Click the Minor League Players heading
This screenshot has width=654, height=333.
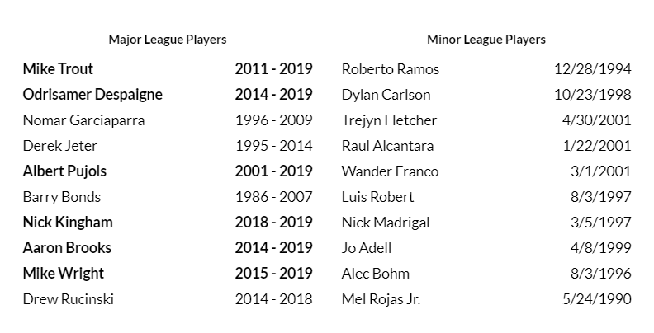[486, 40]
